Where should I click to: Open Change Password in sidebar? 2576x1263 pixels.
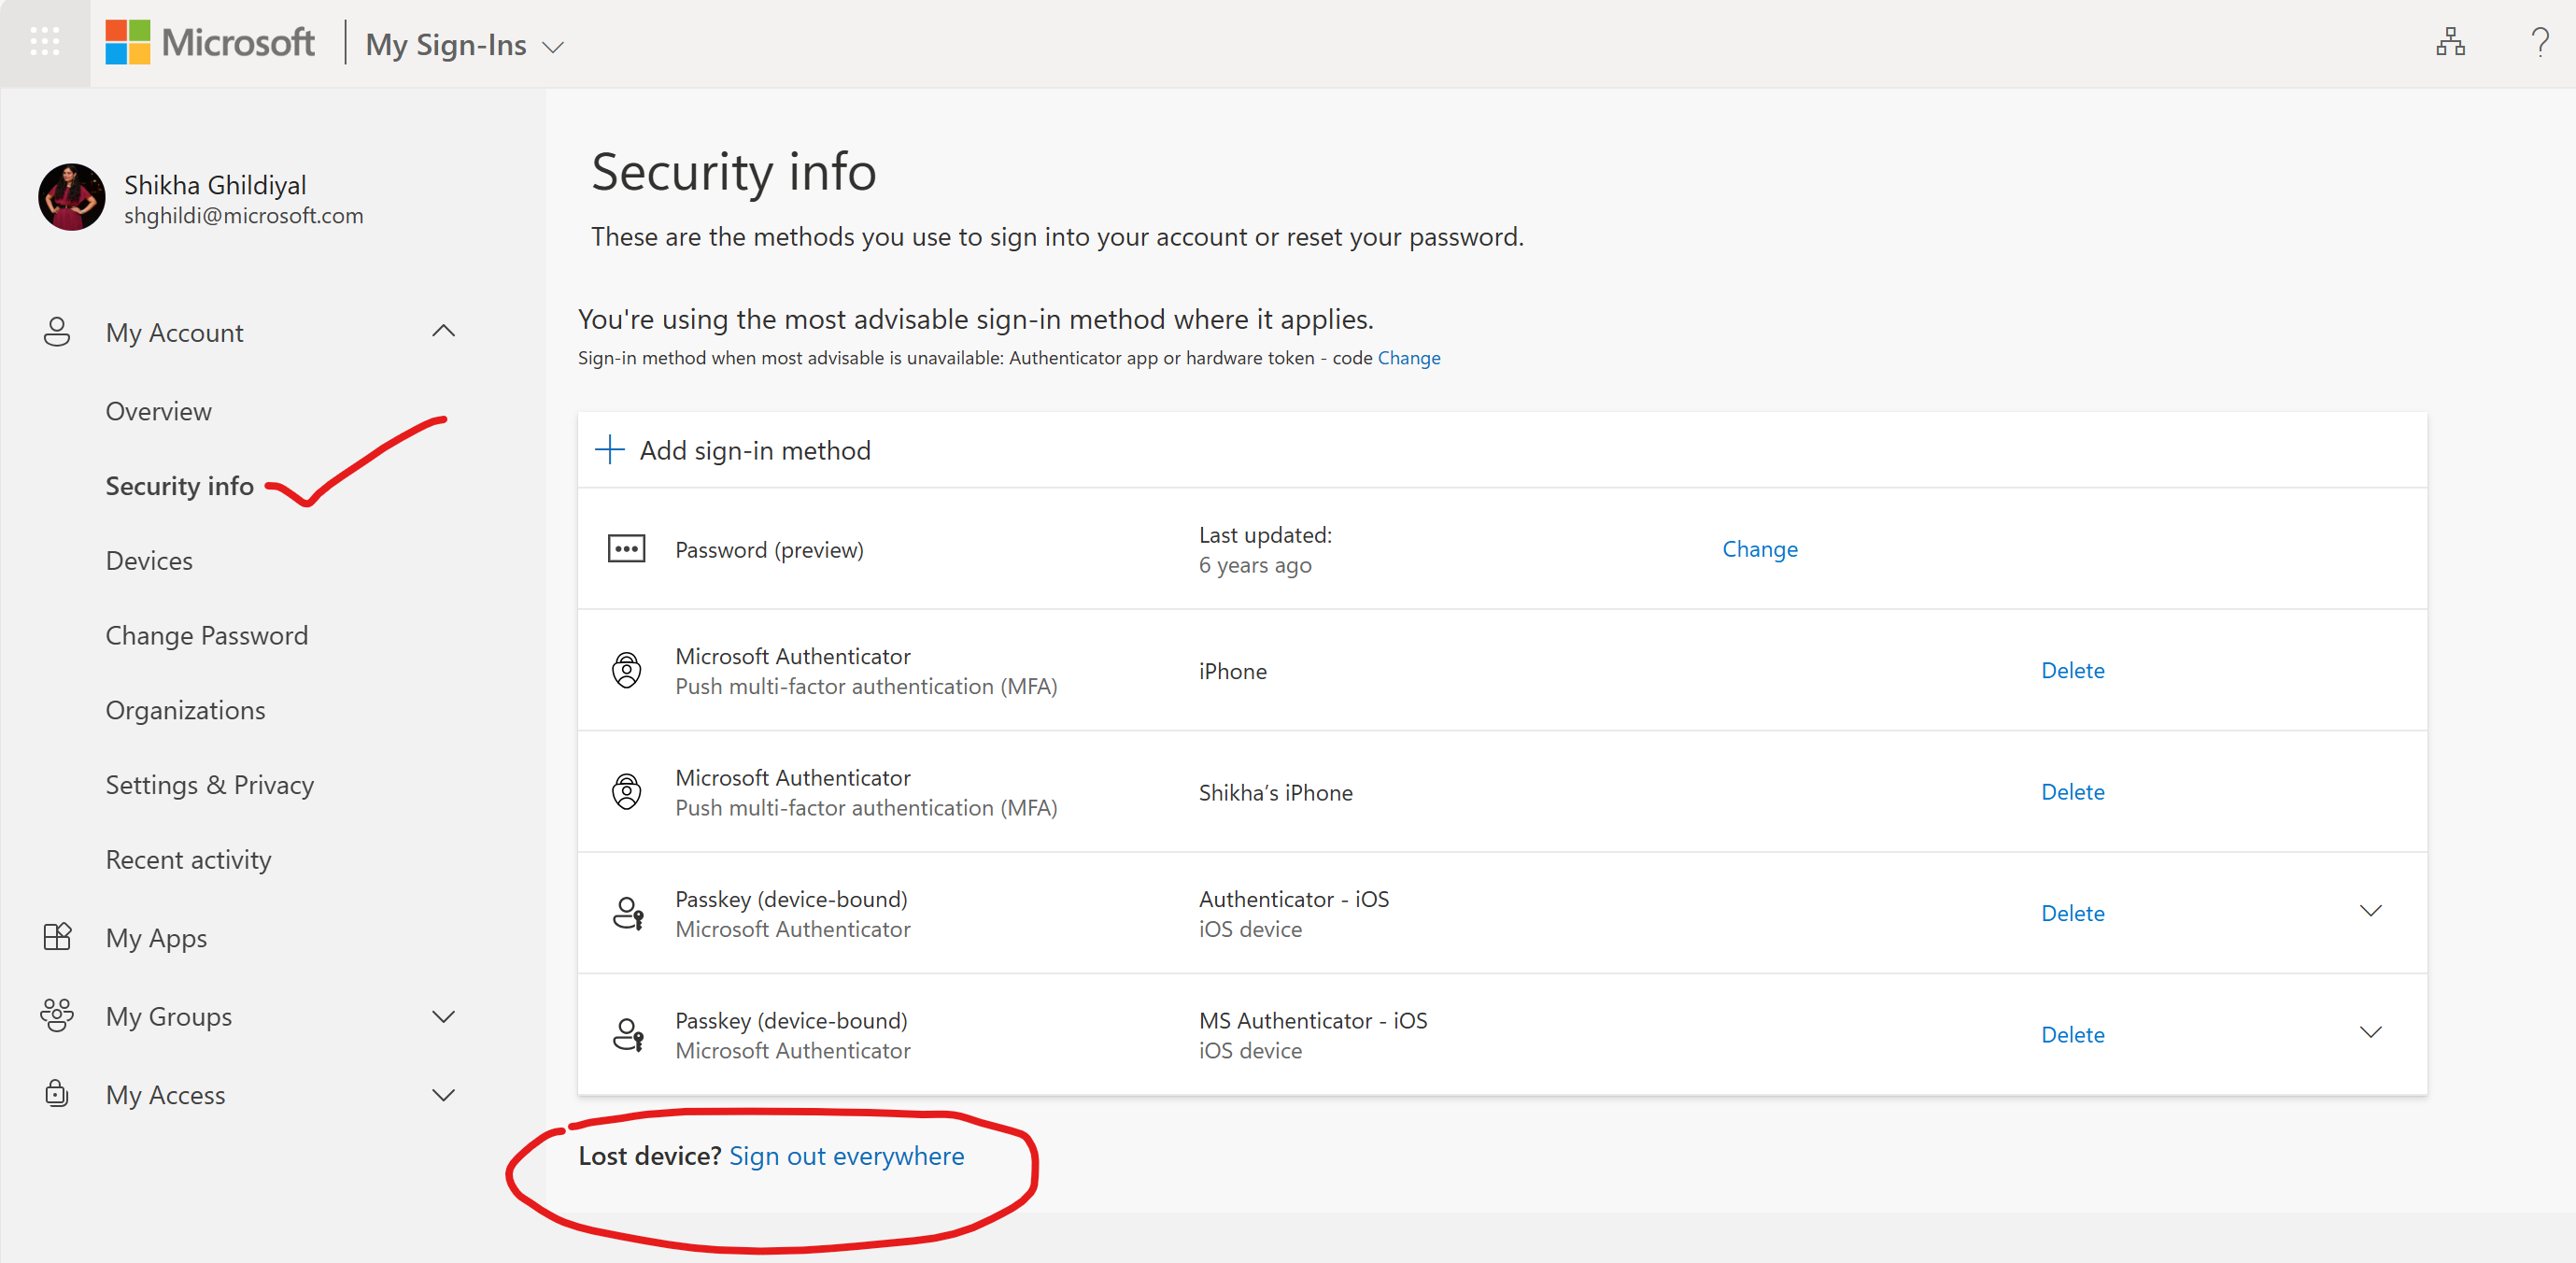coord(207,636)
